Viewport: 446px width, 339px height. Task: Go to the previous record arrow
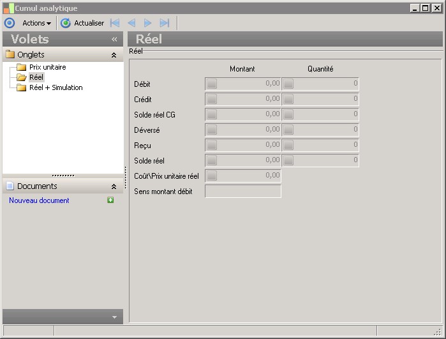pyautogui.click(x=131, y=23)
